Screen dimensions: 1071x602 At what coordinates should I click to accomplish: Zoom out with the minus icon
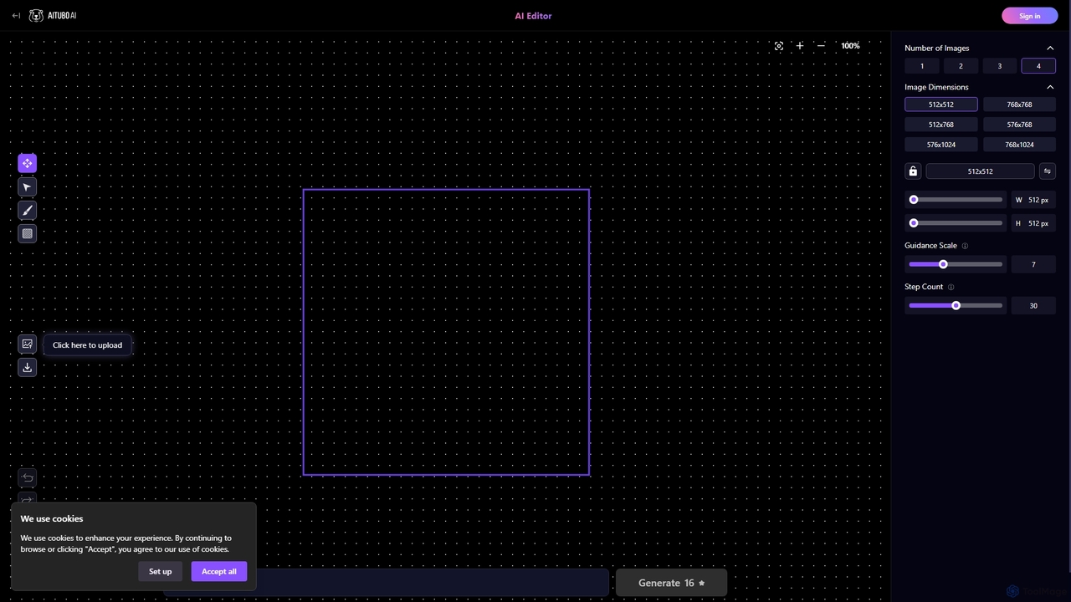821,46
